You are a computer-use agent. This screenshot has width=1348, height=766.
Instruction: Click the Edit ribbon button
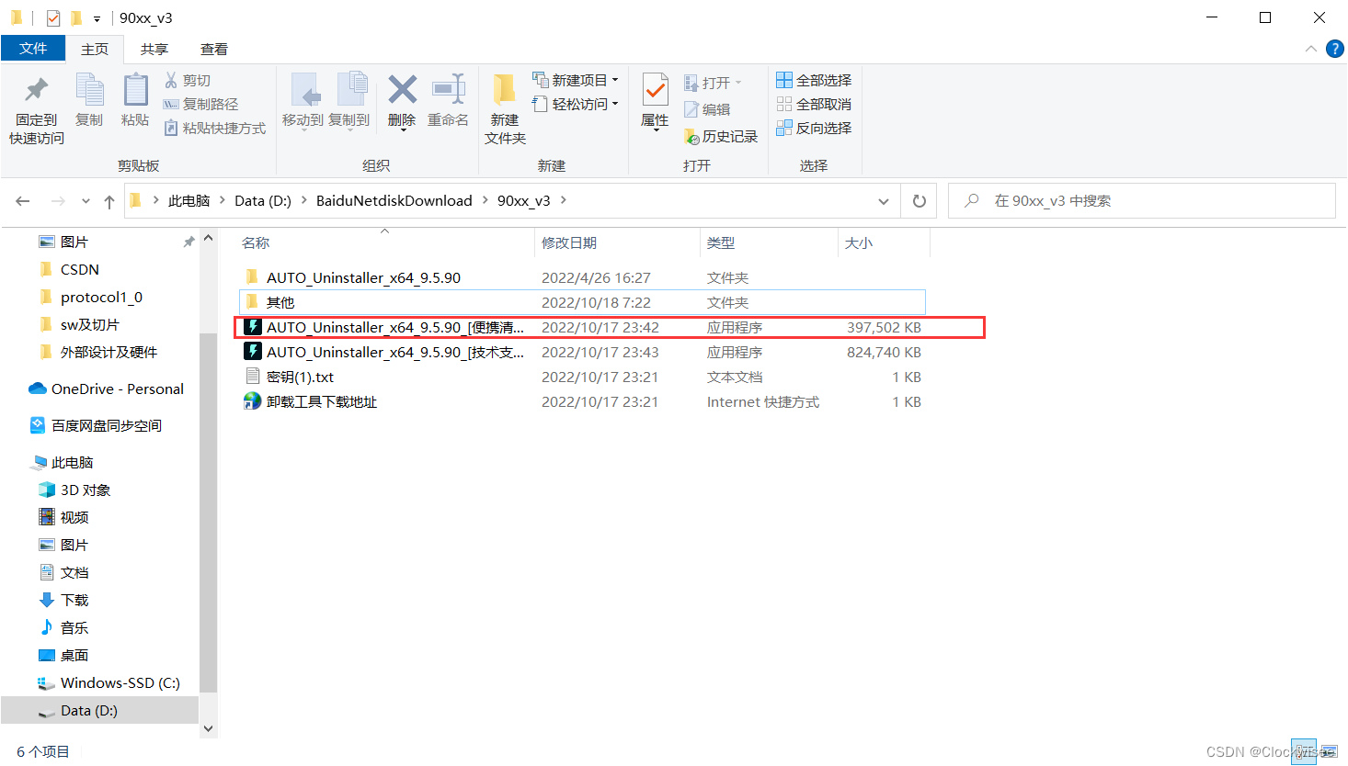pos(707,109)
